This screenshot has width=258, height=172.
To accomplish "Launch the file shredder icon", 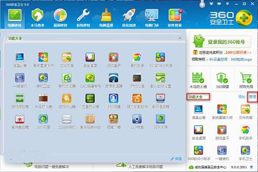I will (x=67, y=121).
